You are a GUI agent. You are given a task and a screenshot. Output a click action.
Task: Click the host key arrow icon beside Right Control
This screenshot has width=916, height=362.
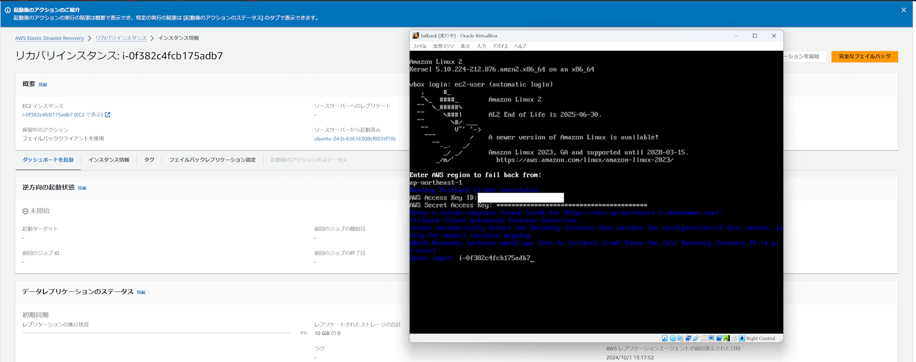742,338
